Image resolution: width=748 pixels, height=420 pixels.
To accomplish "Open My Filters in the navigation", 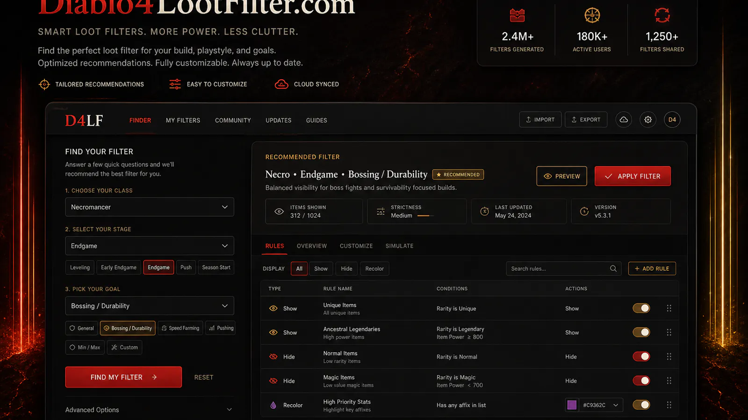I will click(x=183, y=120).
